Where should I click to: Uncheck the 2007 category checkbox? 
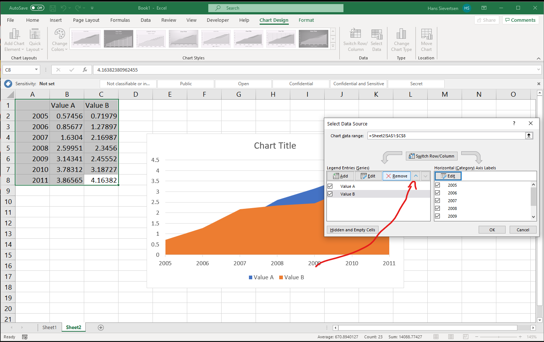[438, 200]
